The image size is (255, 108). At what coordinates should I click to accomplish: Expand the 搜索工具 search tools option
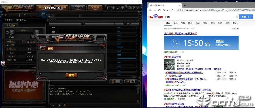[x=234, y=29]
